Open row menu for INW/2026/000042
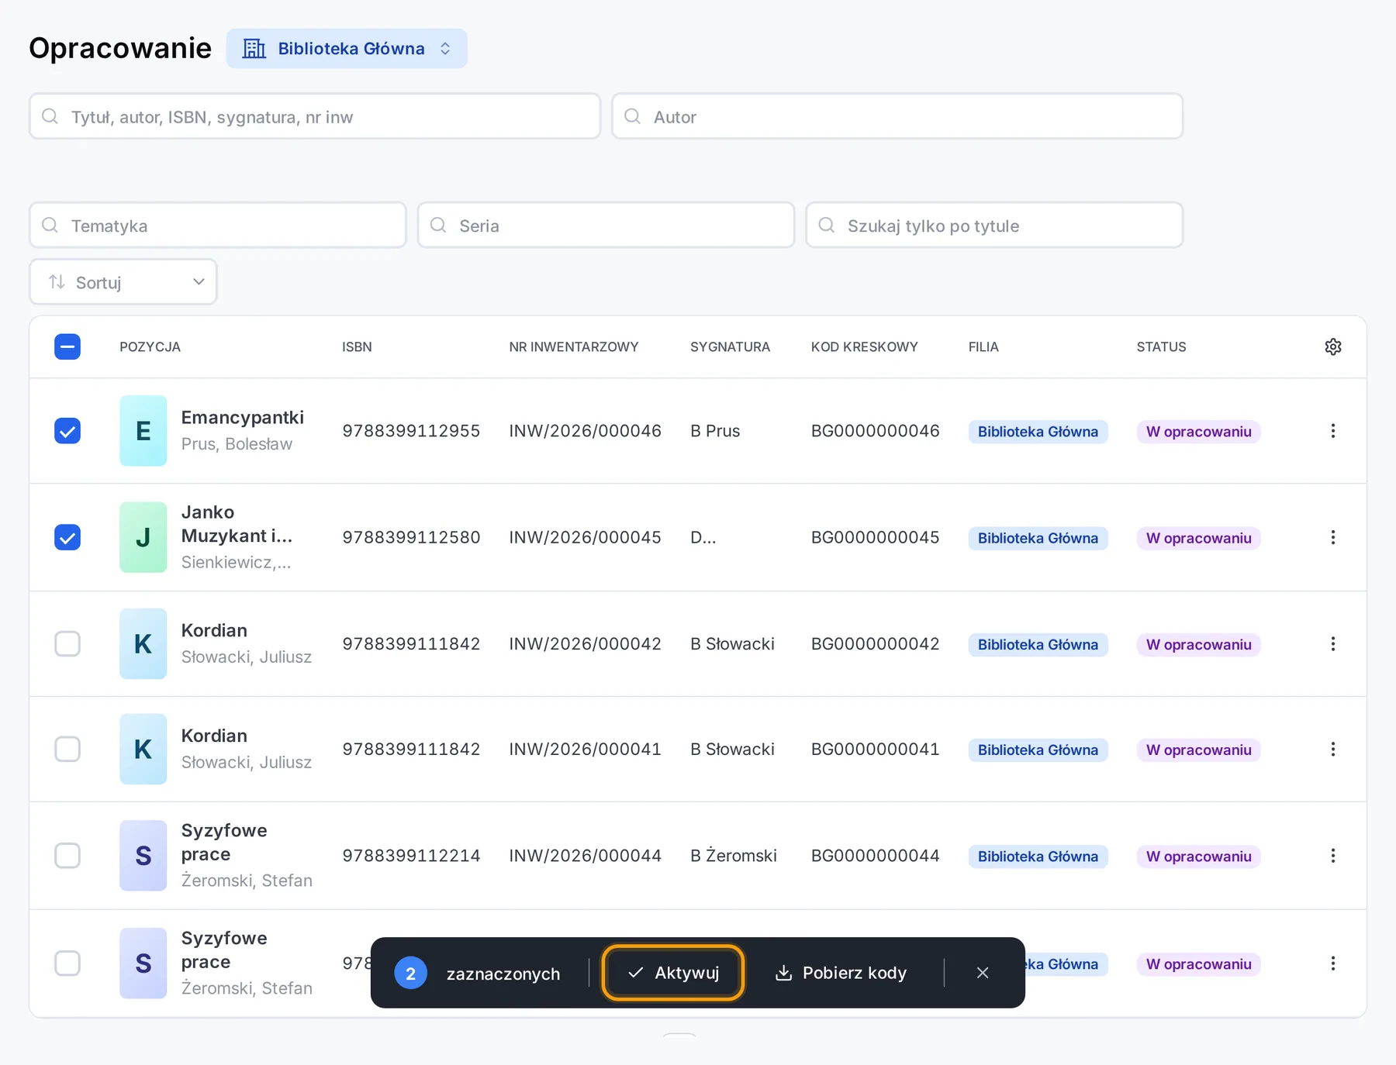 pyautogui.click(x=1332, y=643)
